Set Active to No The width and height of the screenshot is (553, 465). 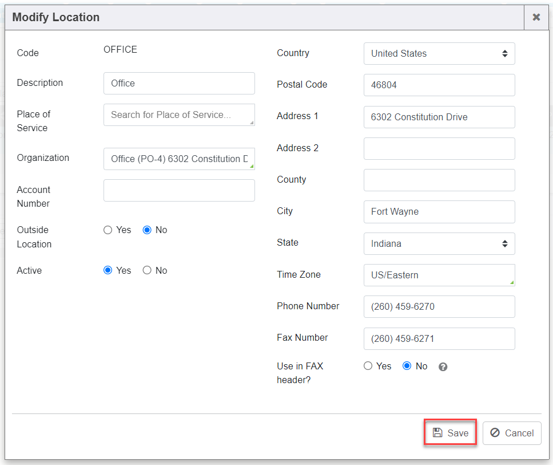click(x=147, y=270)
